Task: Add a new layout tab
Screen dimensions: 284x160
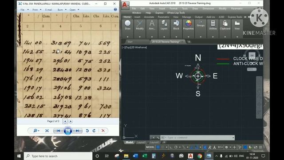Action: pos(164,142)
